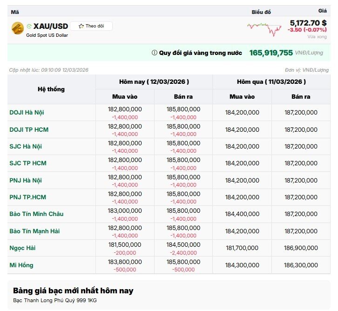Click the Vừa xong update label

[x=317, y=37]
